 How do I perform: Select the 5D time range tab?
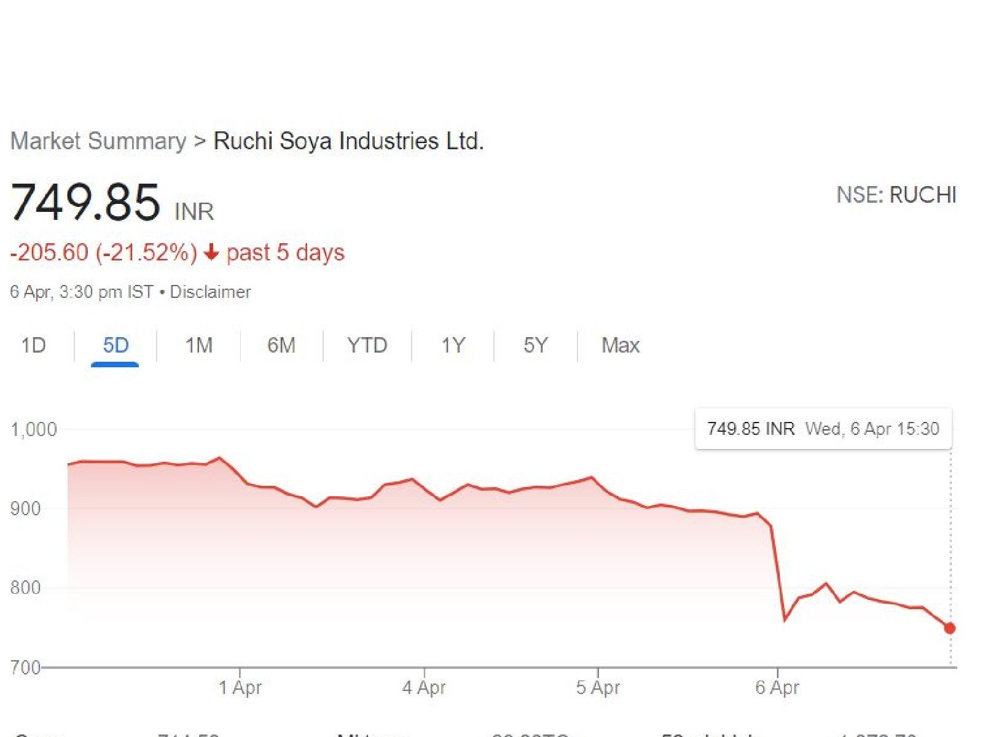(116, 346)
